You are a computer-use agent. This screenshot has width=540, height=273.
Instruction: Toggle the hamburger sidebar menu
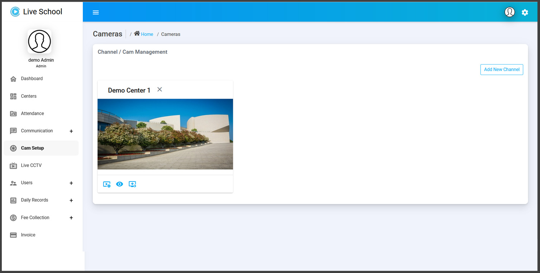96,13
